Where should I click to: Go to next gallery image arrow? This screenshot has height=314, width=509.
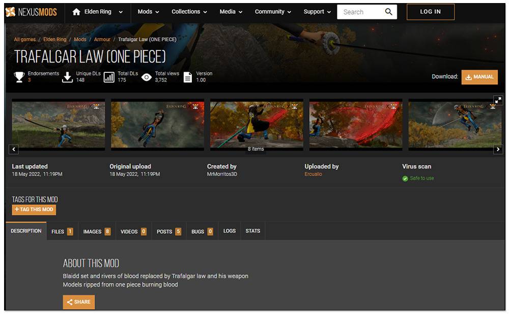498,150
